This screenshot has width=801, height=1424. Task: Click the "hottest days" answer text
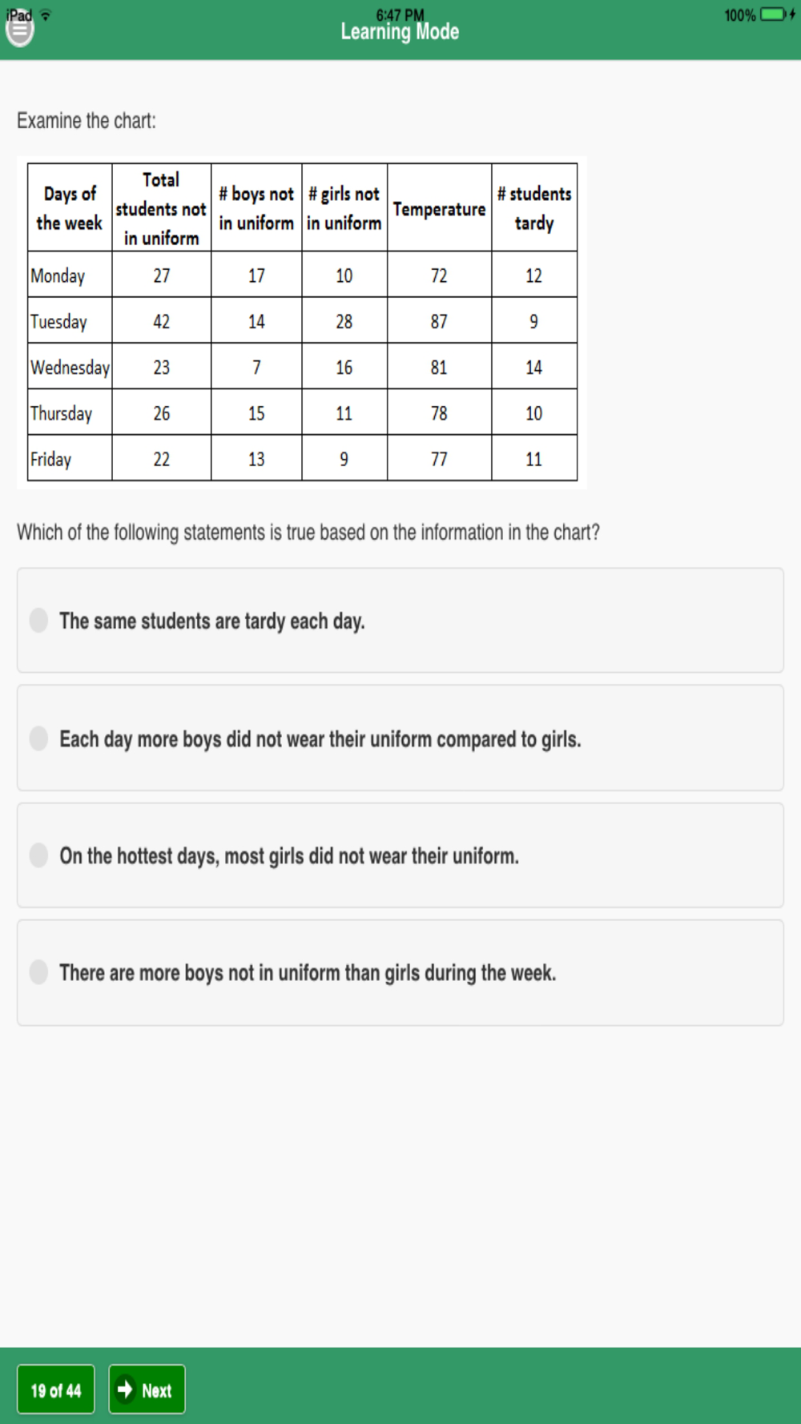[289, 856]
